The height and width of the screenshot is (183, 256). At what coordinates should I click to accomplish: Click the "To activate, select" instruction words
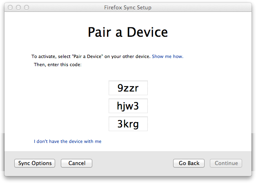point(51,56)
